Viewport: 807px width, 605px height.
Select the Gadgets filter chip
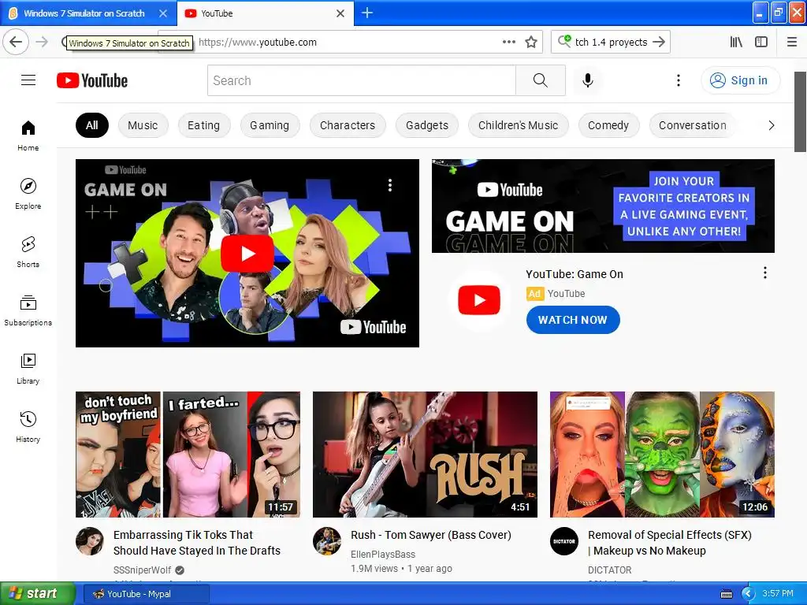click(x=427, y=125)
